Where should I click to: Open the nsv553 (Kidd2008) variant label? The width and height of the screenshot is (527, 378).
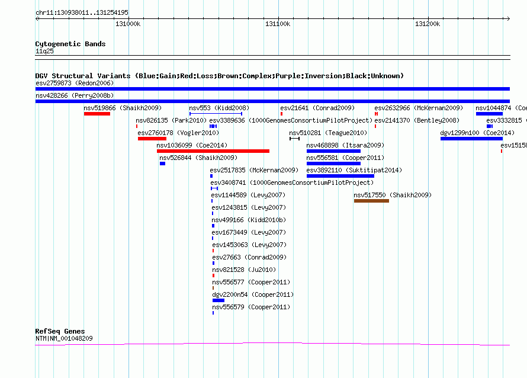(x=219, y=108)
